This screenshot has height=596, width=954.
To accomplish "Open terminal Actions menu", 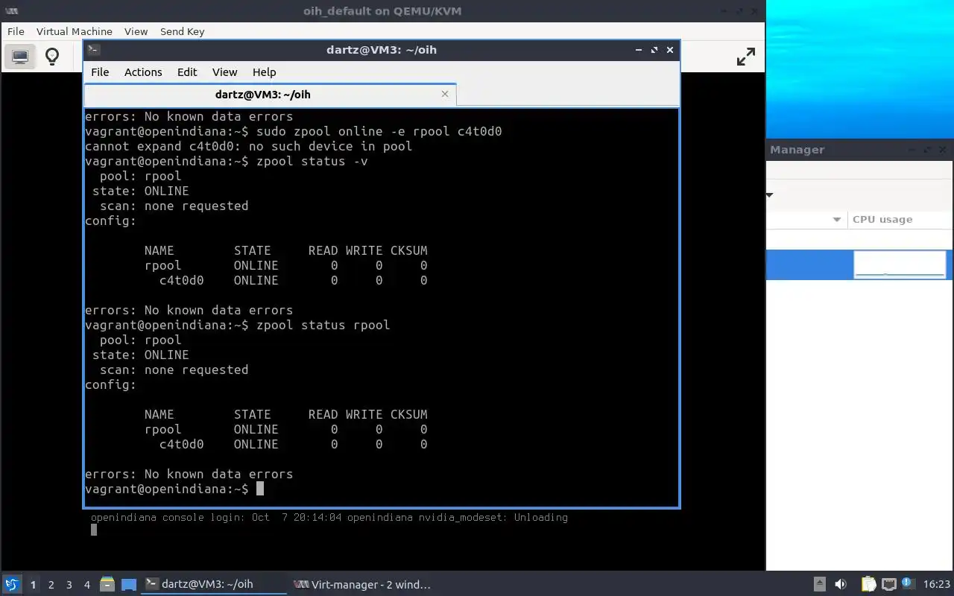I will 143,72.
